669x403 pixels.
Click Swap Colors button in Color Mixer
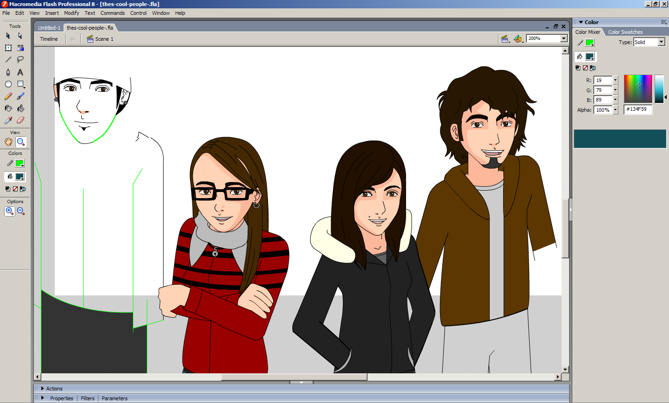point(593,68)
